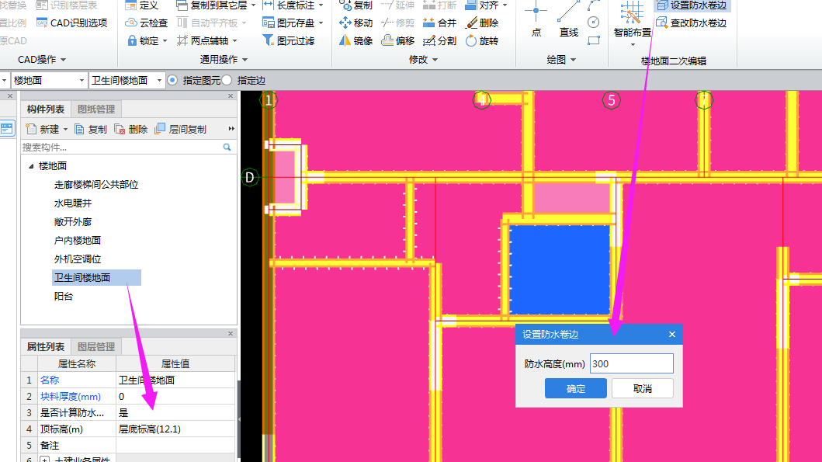Close the 设置防水卷边 dialog
Viewport: 822px width, 462px height.
click(x=672, y=334)
